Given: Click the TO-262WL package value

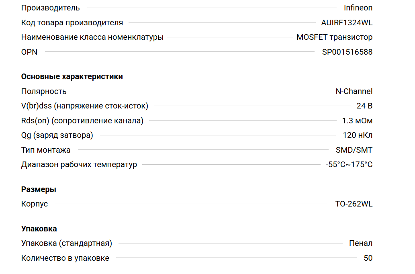Looking at the screenshot, I should point(354,204).
